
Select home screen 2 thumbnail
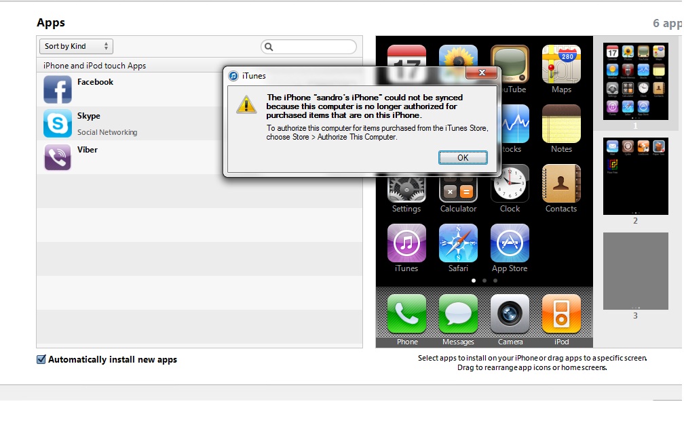[x=636, y=176]
